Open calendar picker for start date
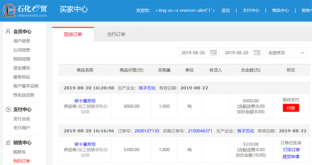The height and width of the screenshot is (165, 312). pos(213,53)
